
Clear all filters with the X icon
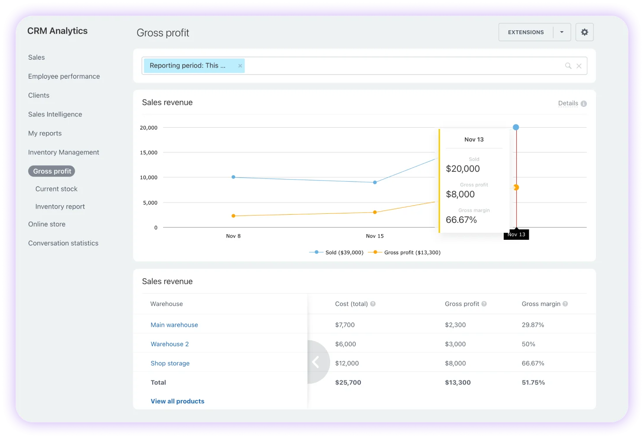click(x=579, y=66)
